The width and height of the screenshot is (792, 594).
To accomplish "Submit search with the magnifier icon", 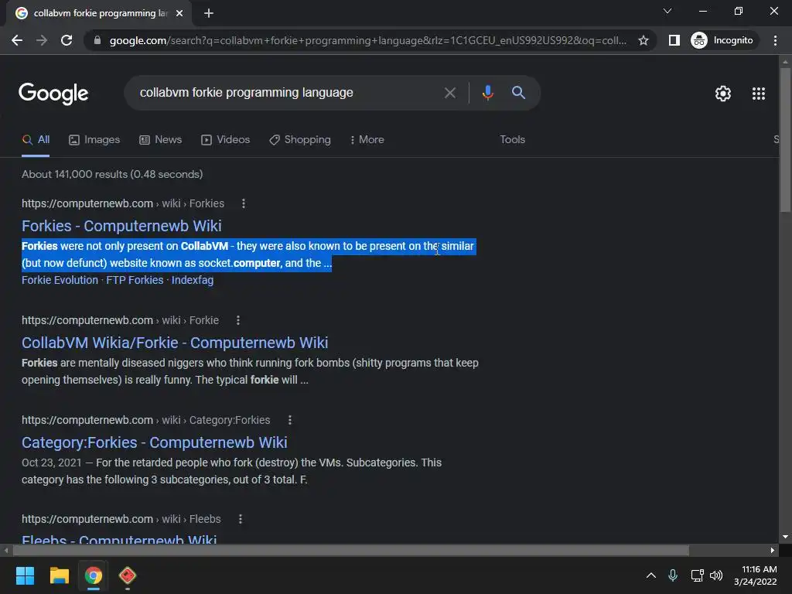I will tap(518, 93).
